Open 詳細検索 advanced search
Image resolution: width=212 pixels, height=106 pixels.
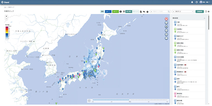click(x=199, y=12)
